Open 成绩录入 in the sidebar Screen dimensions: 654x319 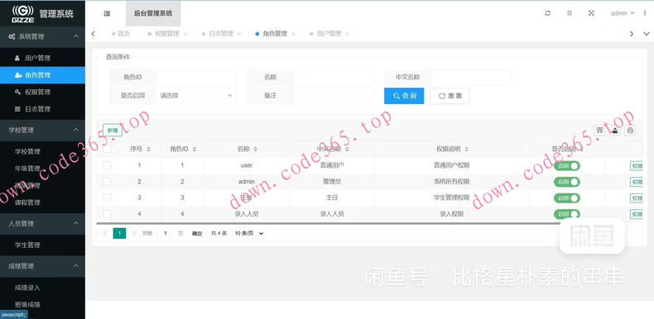[x=42, y=288]
